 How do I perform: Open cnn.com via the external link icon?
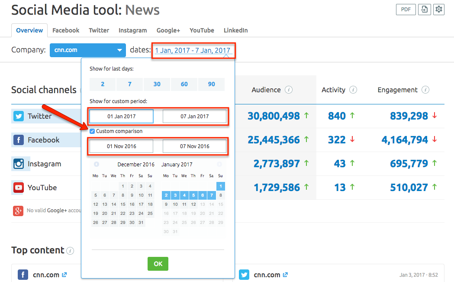click(x=64, y=275)
